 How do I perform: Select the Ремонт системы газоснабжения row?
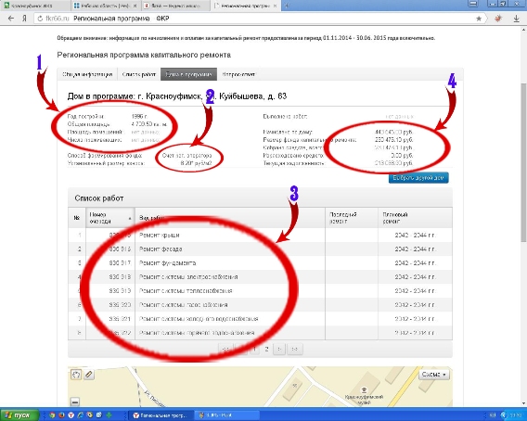coord(260,305)
